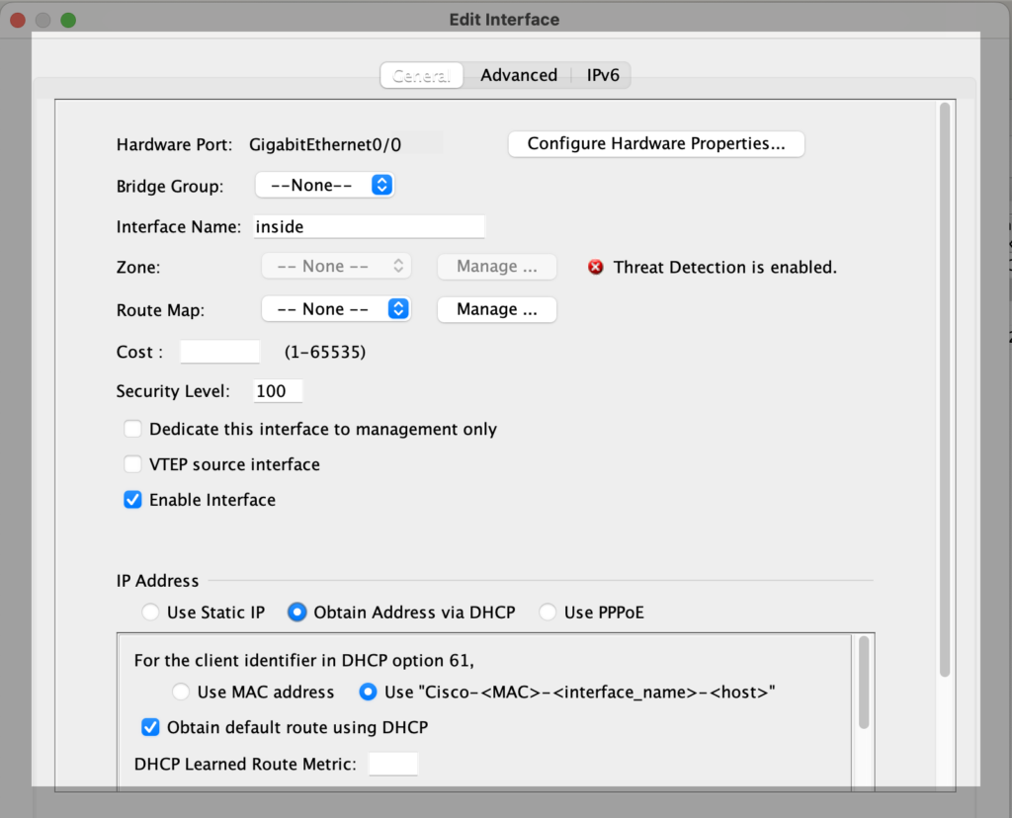
Task: Enable Dedicate this interface to management only
Action: [x=132, y=429]
